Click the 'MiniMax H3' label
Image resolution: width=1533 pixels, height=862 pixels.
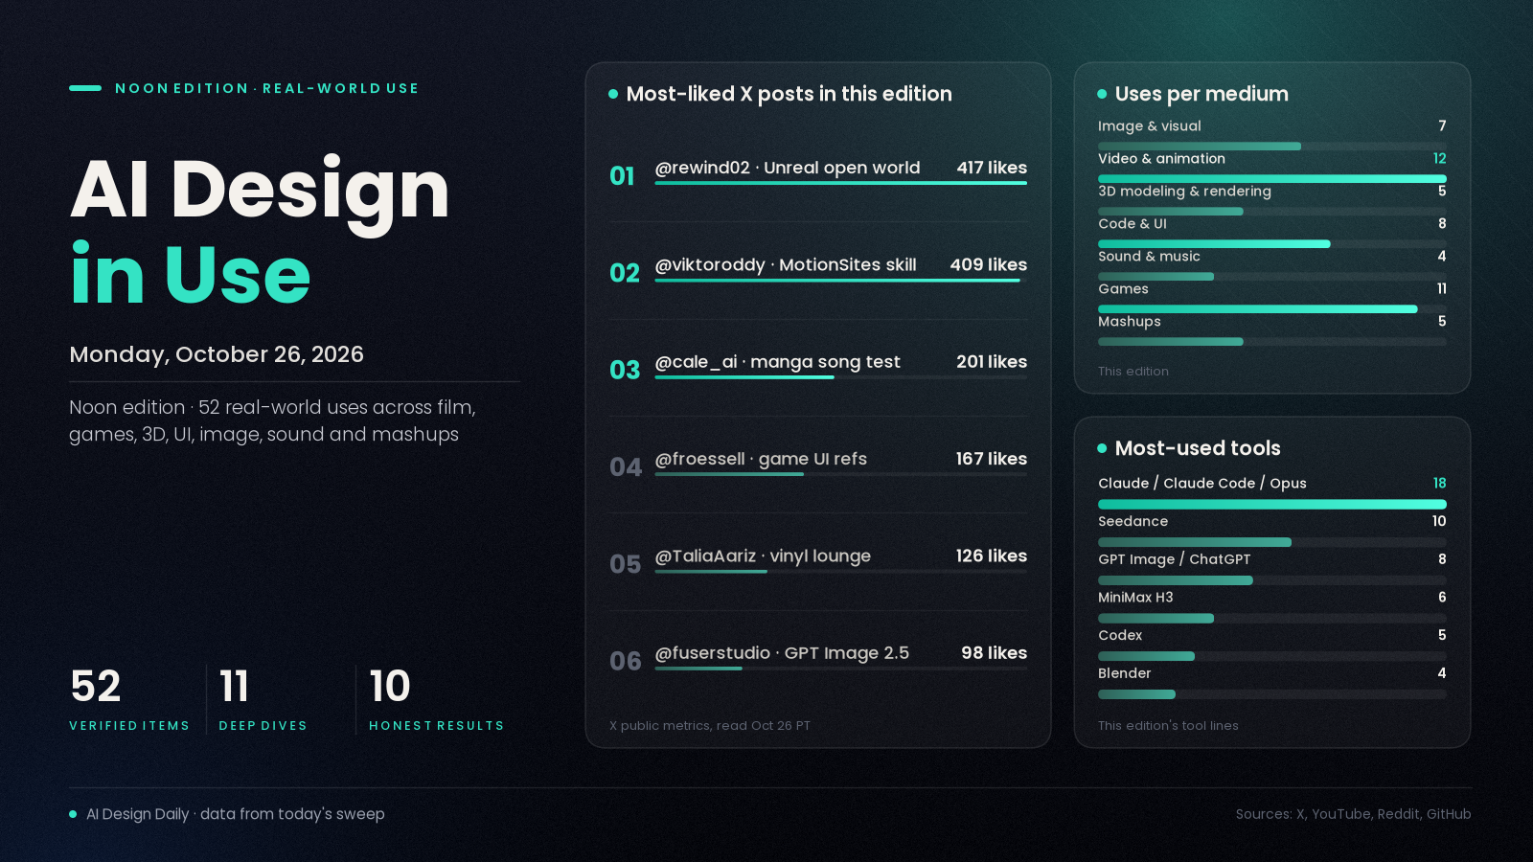pyautogui.click(x=1135, y=597)
